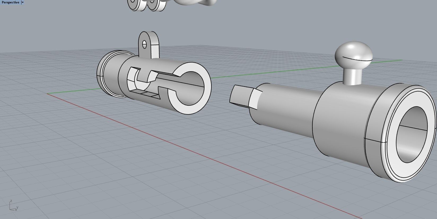437x219 pixels.
Task: Open the Perspective viewport dropdown arrow menu
Action: pos(23,2)
